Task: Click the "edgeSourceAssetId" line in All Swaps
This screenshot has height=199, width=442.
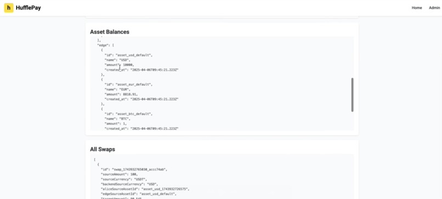Action: click(x=138, y=194)
